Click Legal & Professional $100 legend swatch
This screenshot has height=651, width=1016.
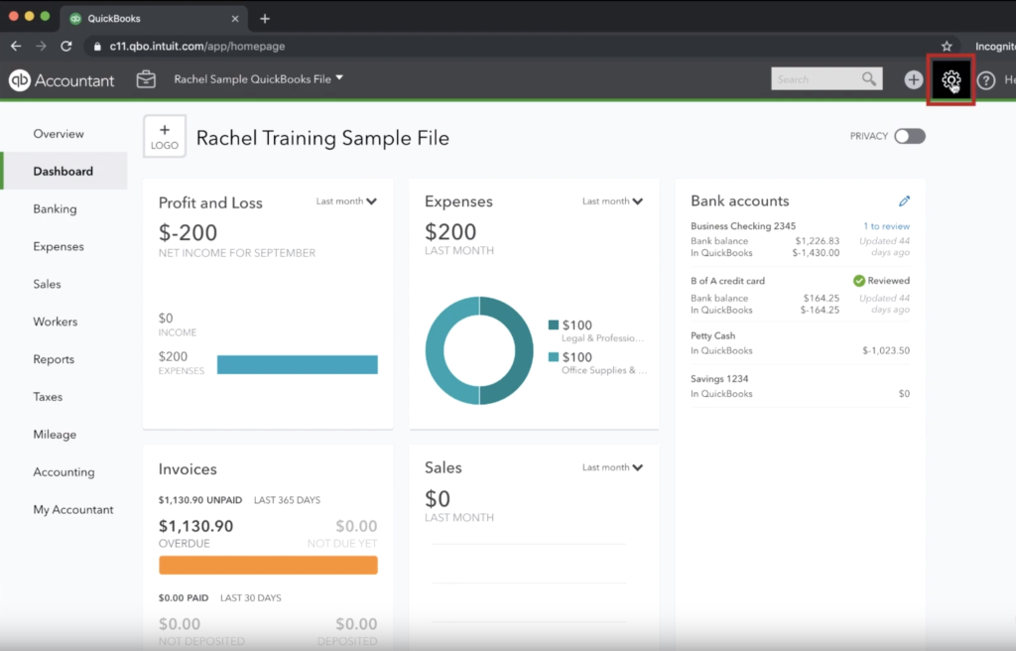click(554, 325)
